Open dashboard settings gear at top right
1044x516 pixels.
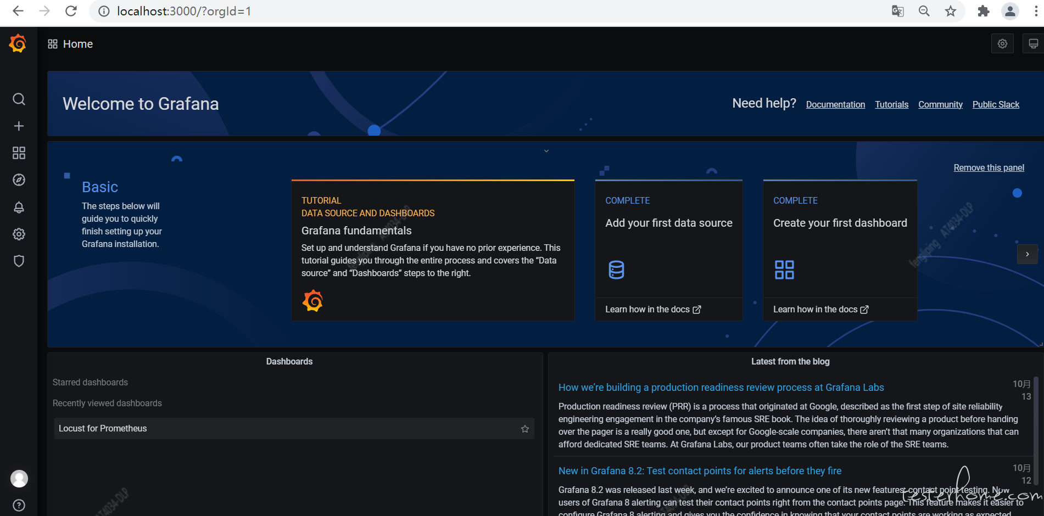click(1002, 44)
